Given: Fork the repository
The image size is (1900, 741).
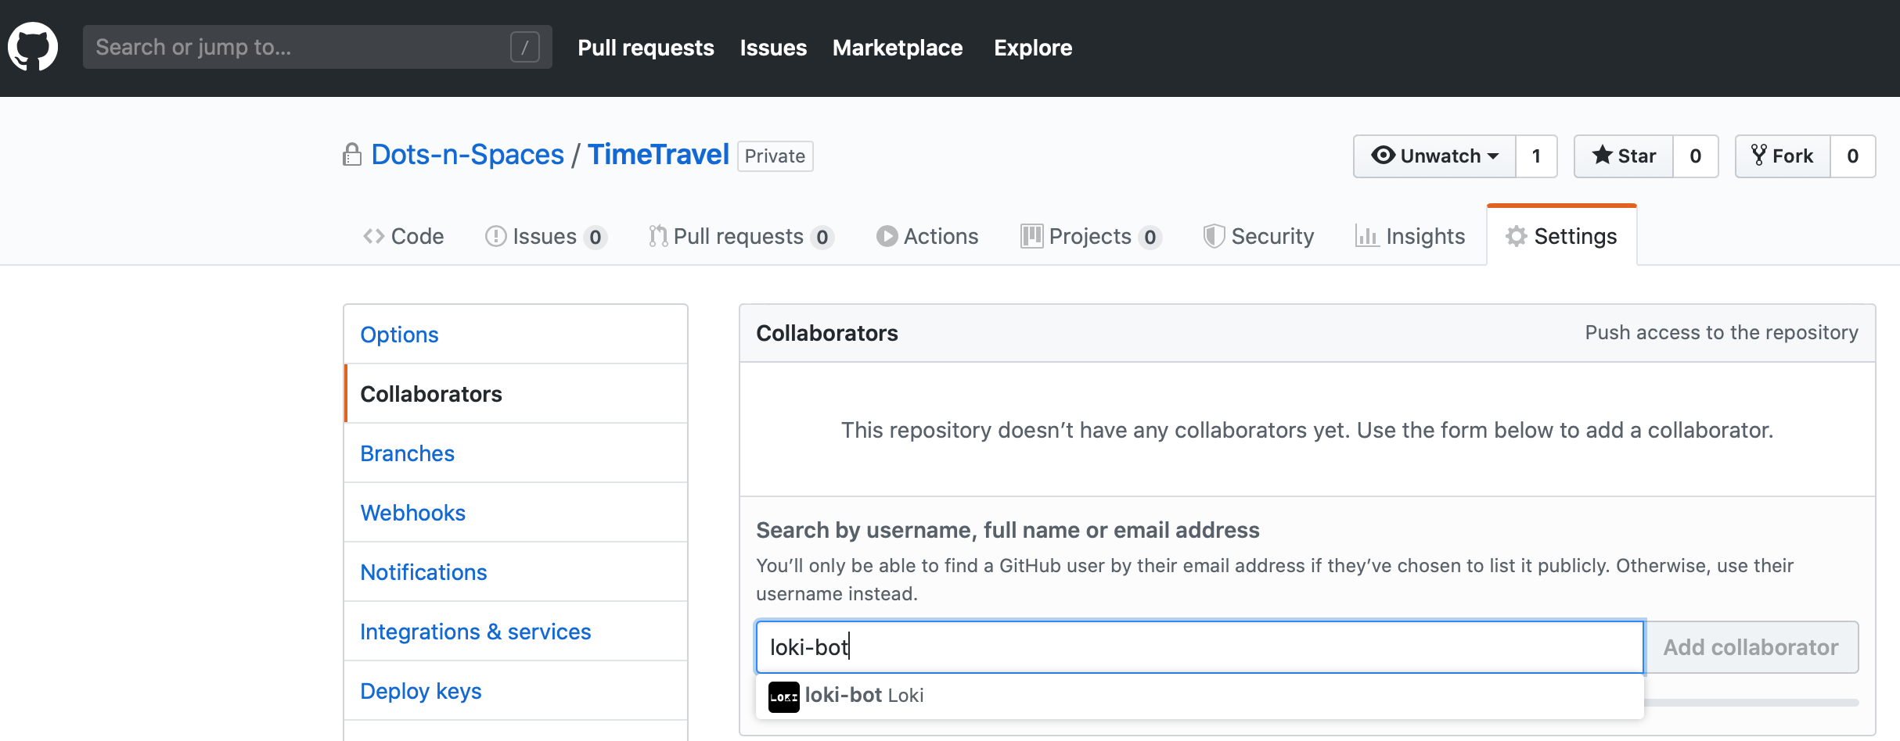Looking at the screenshot, I should (1783, 156).
